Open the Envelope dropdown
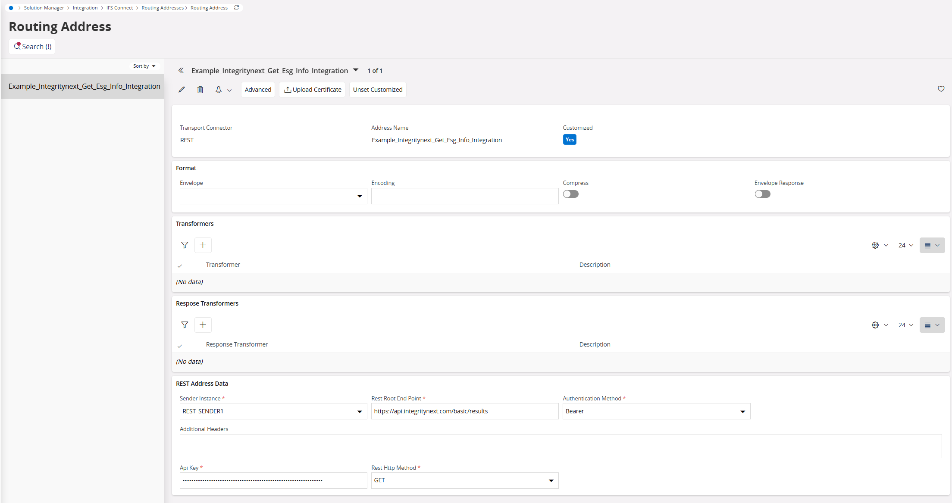The height and width of the screenshot is (503, 952). click(360, 196)
